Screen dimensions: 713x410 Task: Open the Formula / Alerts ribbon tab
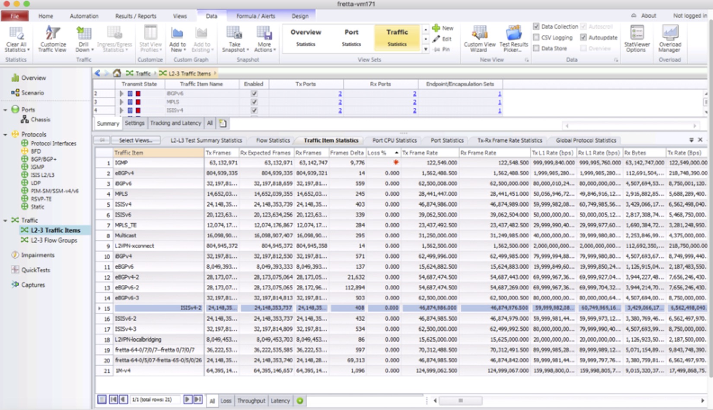point(255,16)
